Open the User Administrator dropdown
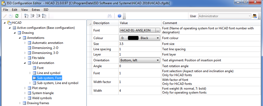 [x=225, y=16]
